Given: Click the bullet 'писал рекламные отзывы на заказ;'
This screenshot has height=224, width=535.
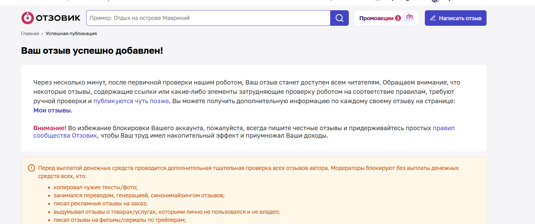Looking at the screenshot, I should click(x=101, y=203).
